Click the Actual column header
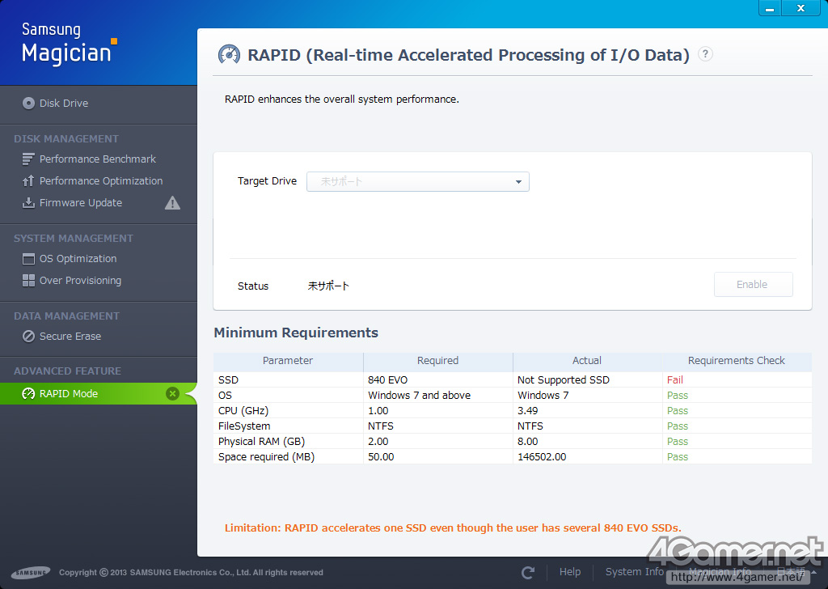The width and height of the screenshot is (828, 589). [x=587, y=361]
